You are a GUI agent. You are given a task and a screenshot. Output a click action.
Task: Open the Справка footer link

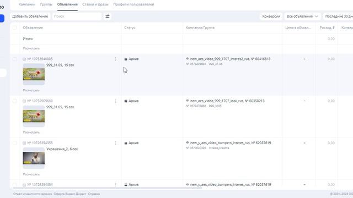click(x=94, y=194)
